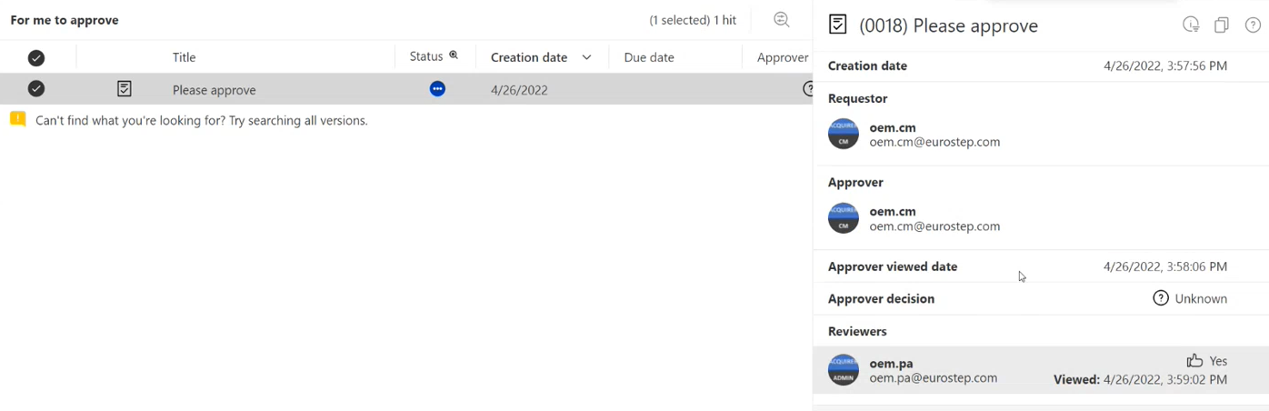Click the info details icon in detail header
Screen dimensions: 1269x411
point(1191,25)
